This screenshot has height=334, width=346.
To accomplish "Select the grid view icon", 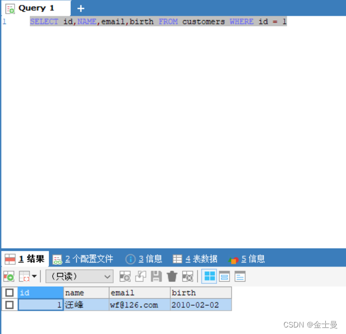I will pos(209,276).
